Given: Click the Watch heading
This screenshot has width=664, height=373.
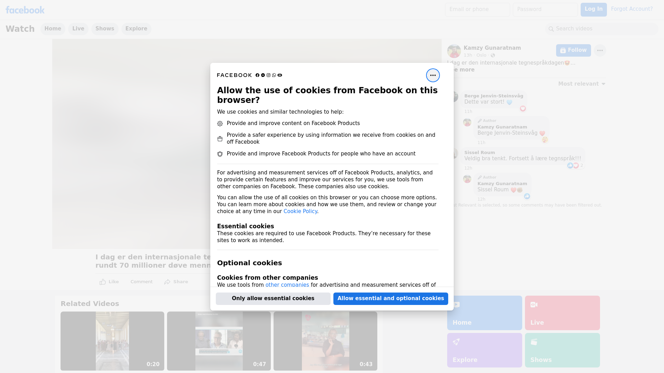Looking at the screenshot, I should [x=20, y=29].
